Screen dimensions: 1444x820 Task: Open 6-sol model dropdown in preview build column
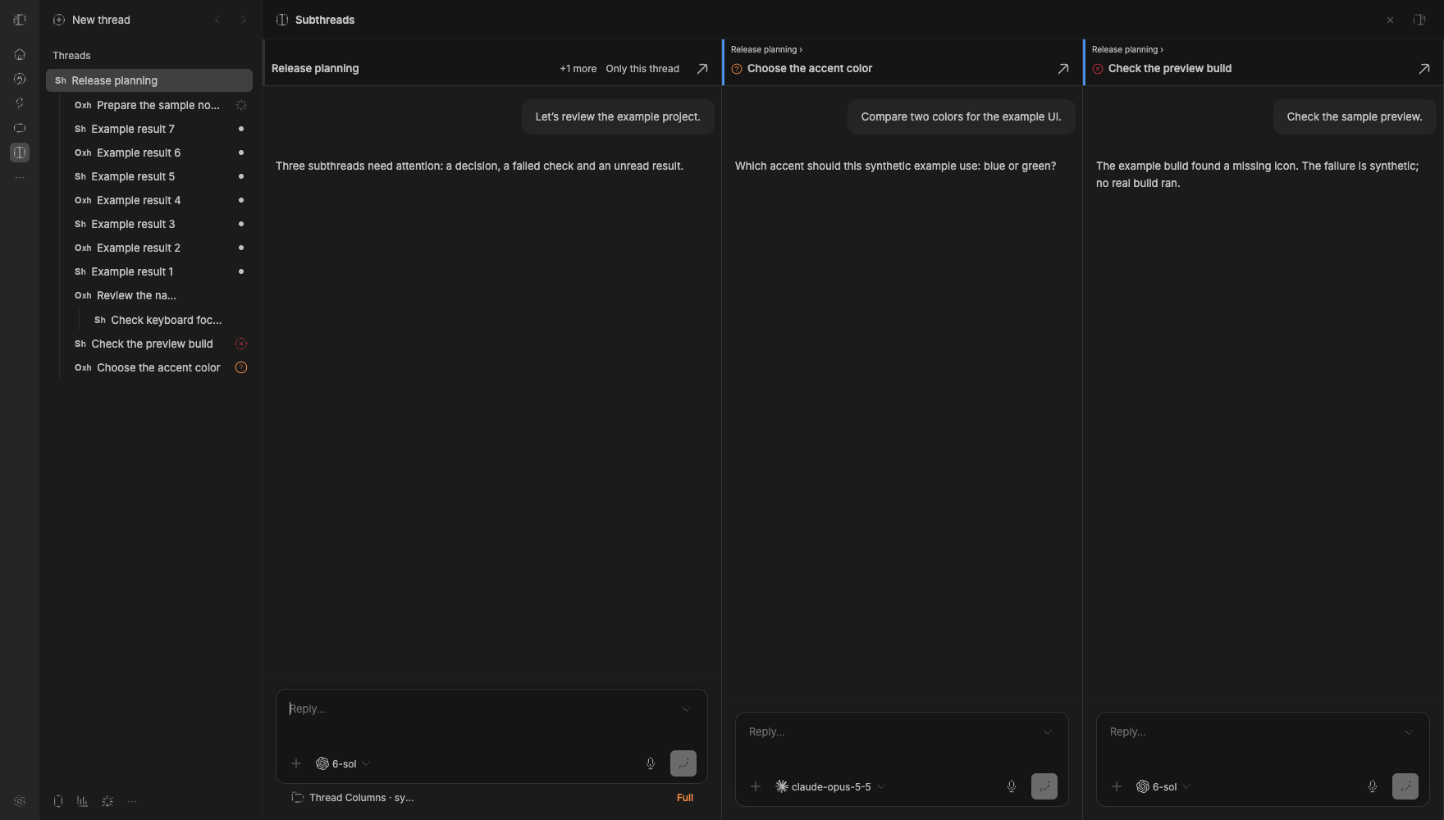point(1163,786)
